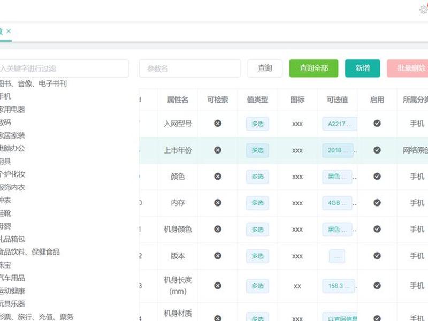Open the settings gear icon
Screen dimensions: 428x321
pos(424,10)
